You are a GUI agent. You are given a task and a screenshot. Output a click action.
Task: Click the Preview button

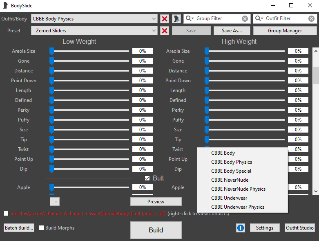[156, 202]
